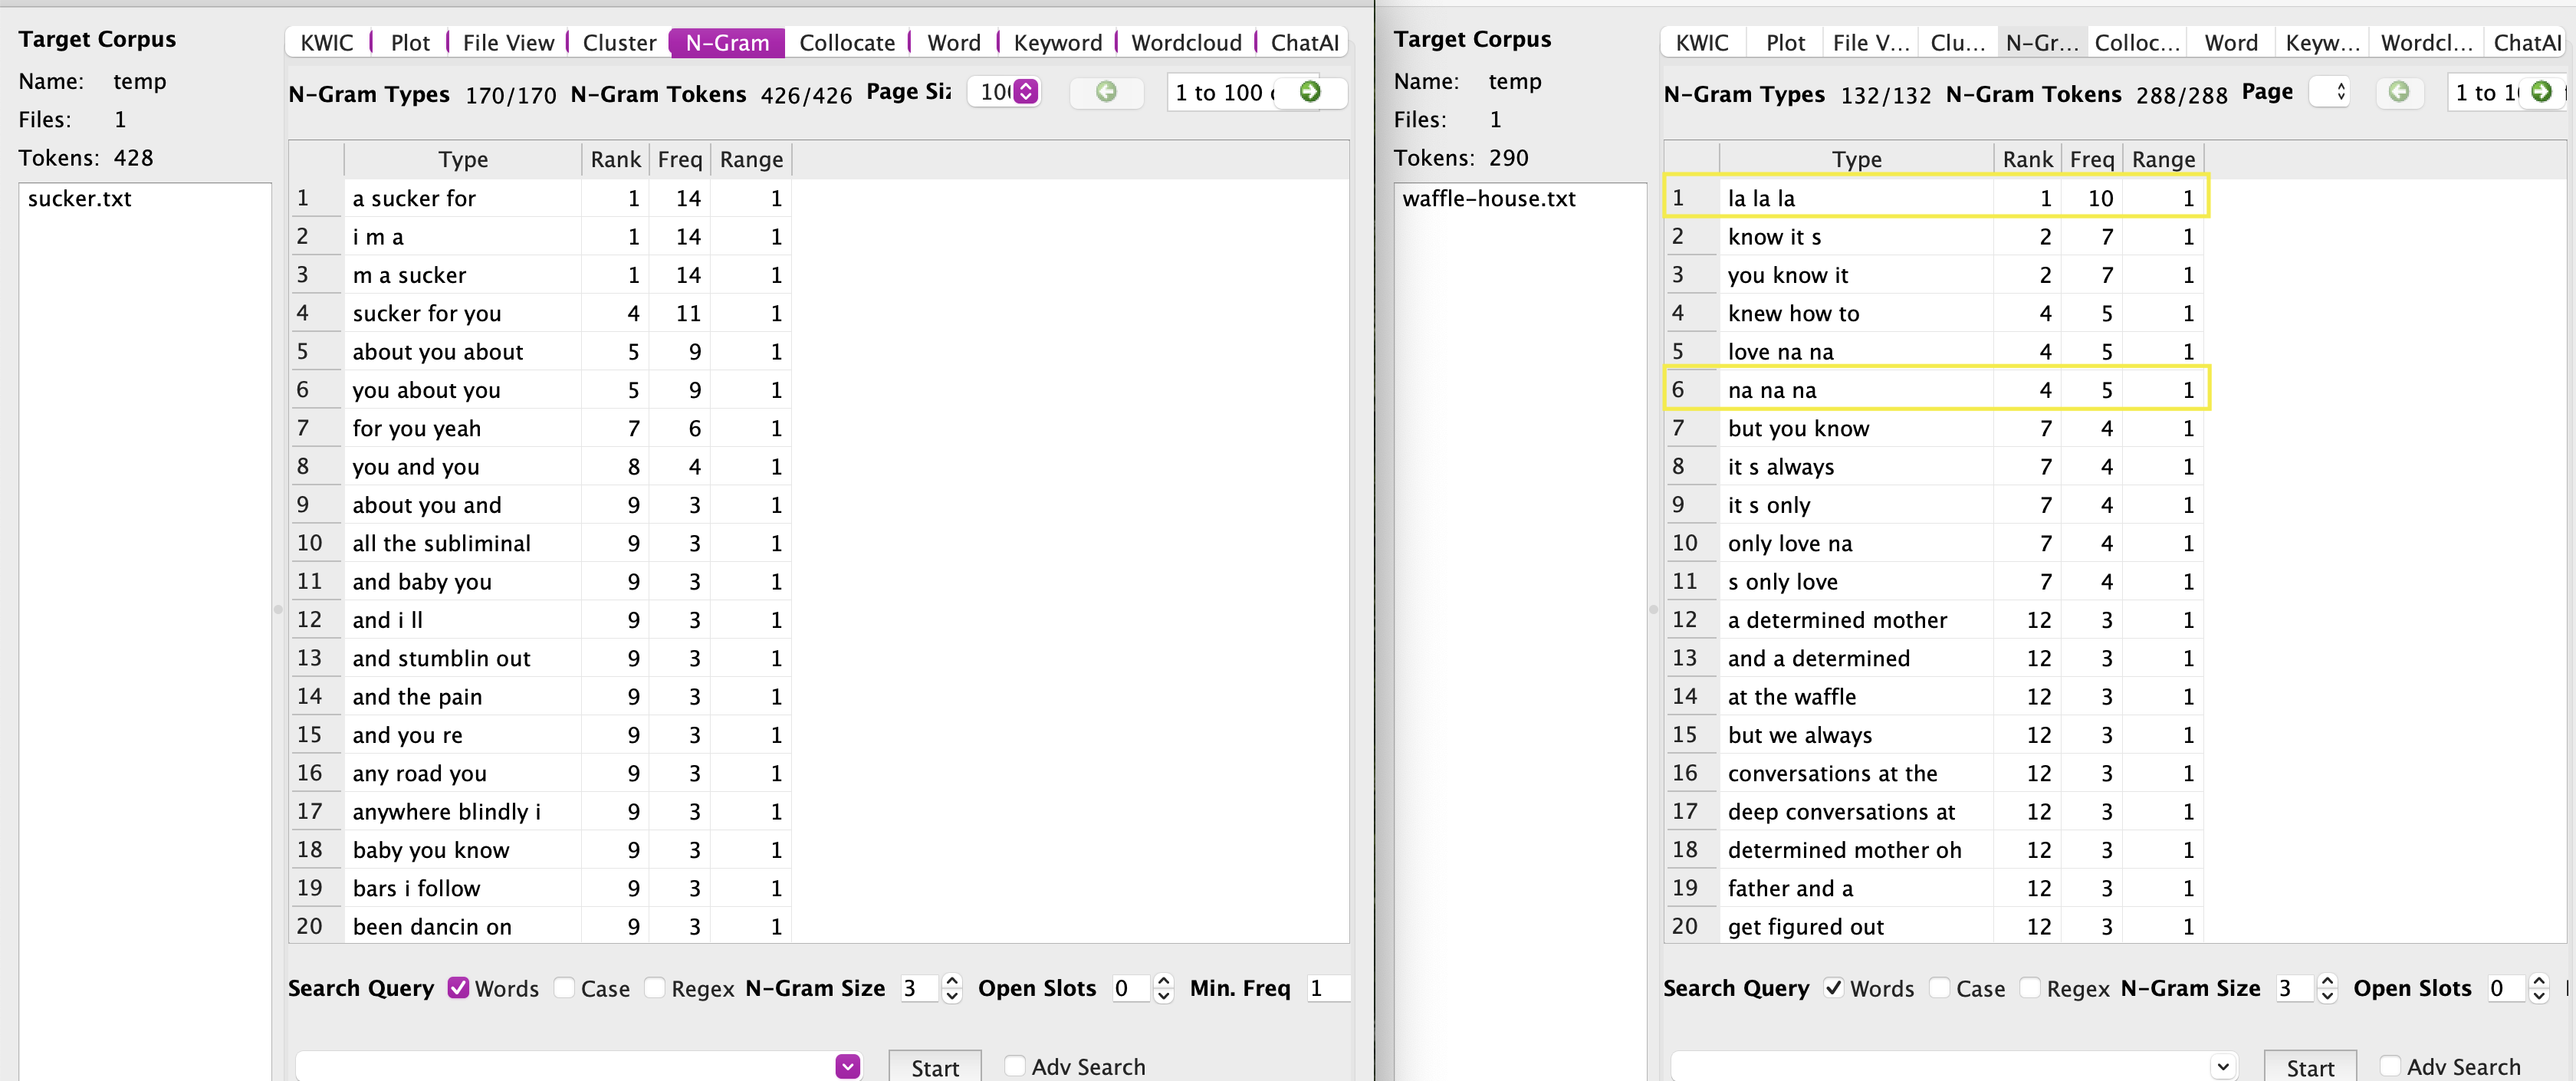Click the left N-Gram Size stepper arrows
Screen dimensions: 2576x1081
pos(952,988)
